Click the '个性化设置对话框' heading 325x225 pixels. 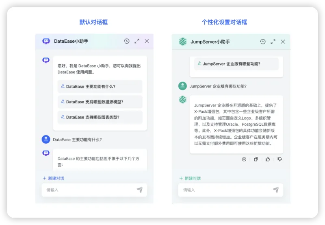pyautogui.click(x=225, y=22)
